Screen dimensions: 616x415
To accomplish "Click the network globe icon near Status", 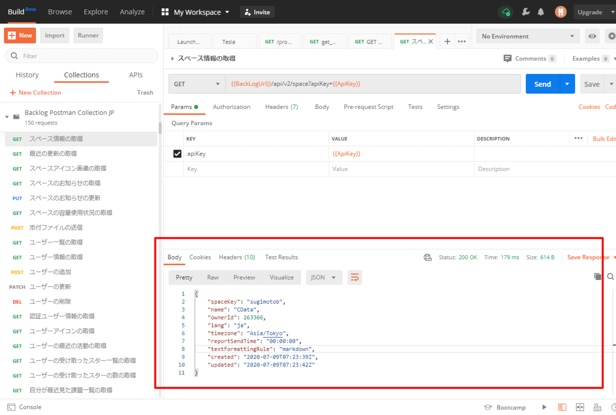I will pyautogui.click(x=428, y=257).
